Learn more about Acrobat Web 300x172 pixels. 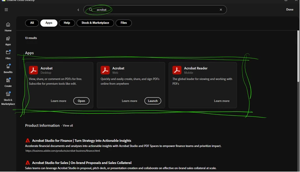pyautogui.click(x=130, y=101)
